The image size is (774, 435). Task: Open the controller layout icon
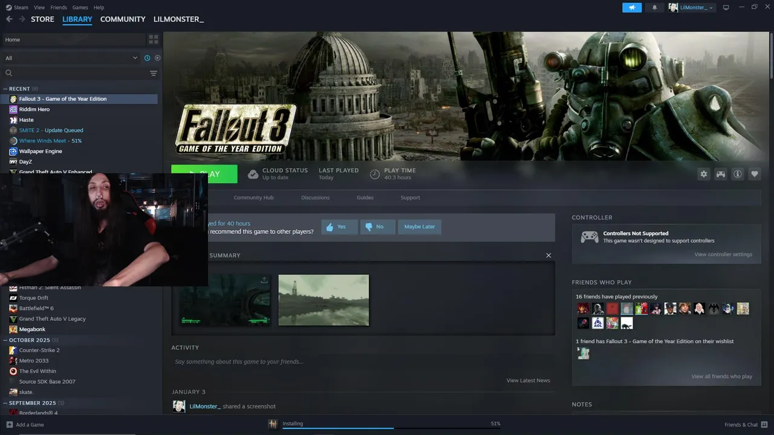(x=721, y=174)
